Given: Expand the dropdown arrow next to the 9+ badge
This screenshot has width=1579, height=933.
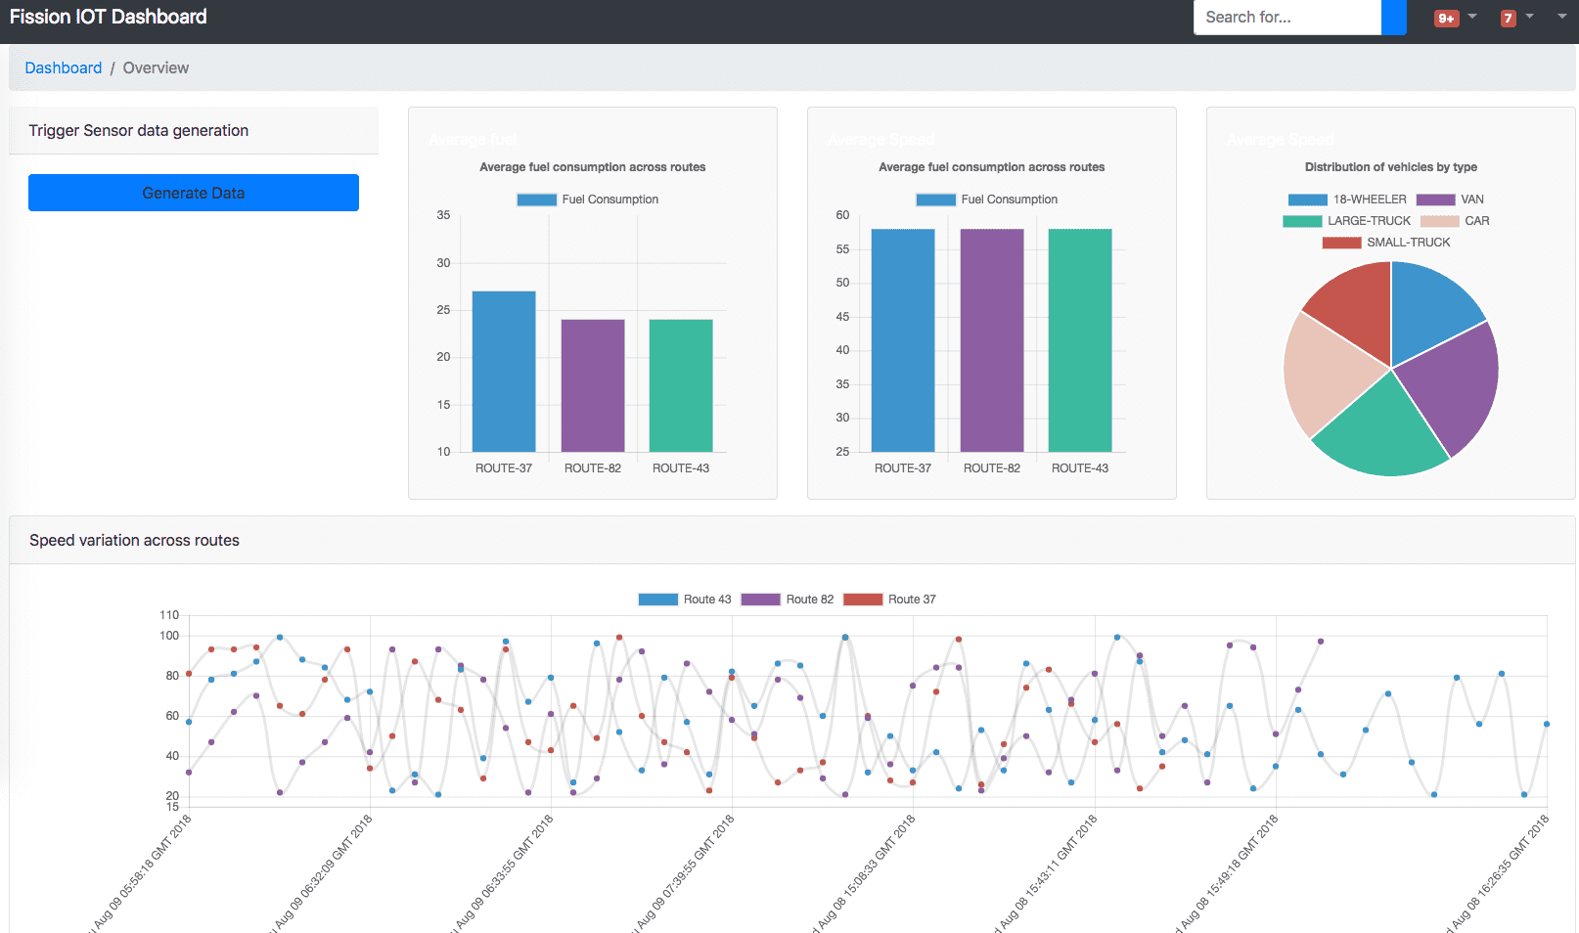Looking at the screenshot, I should (x=1472, y=17).
